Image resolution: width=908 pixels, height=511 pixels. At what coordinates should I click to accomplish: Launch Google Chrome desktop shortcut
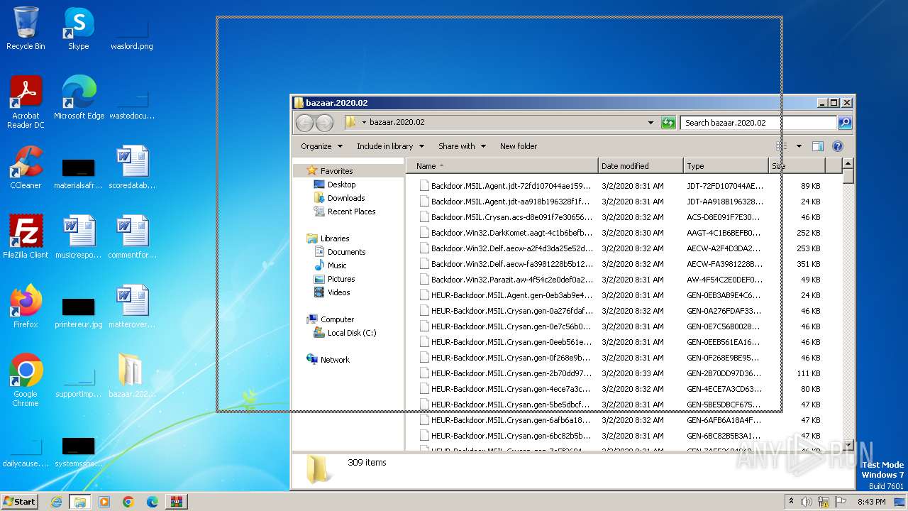pos(26,380)
